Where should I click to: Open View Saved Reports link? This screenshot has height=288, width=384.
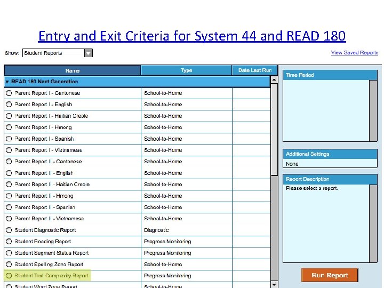coord(354,53)
